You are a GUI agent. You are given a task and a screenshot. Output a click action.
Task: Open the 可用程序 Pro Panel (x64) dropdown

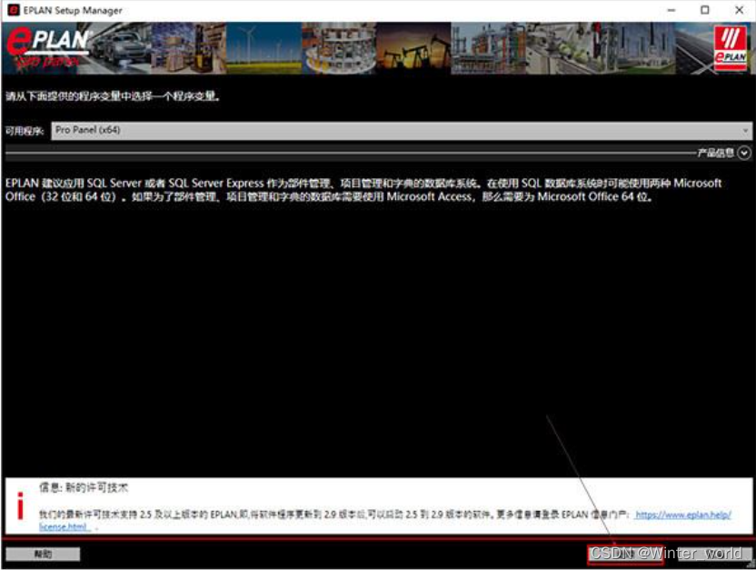402,130
